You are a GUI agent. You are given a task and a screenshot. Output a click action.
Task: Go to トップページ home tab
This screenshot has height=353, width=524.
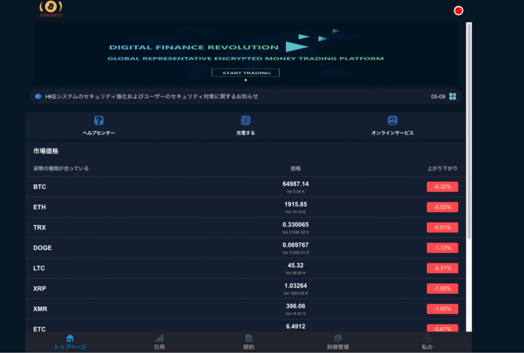click(70, 342)
